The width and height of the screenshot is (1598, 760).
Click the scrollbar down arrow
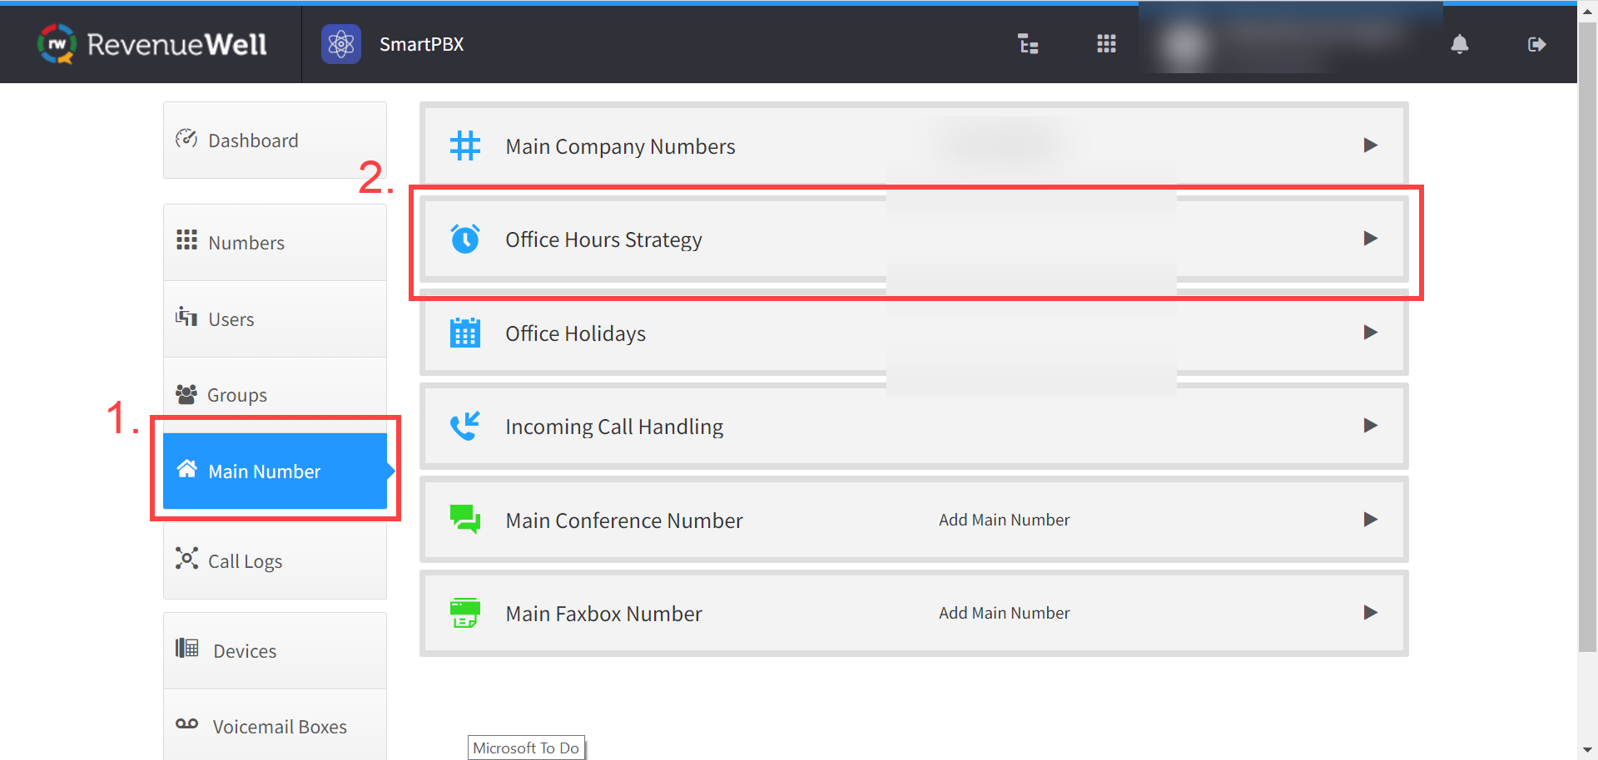(x=1587, y=751)
